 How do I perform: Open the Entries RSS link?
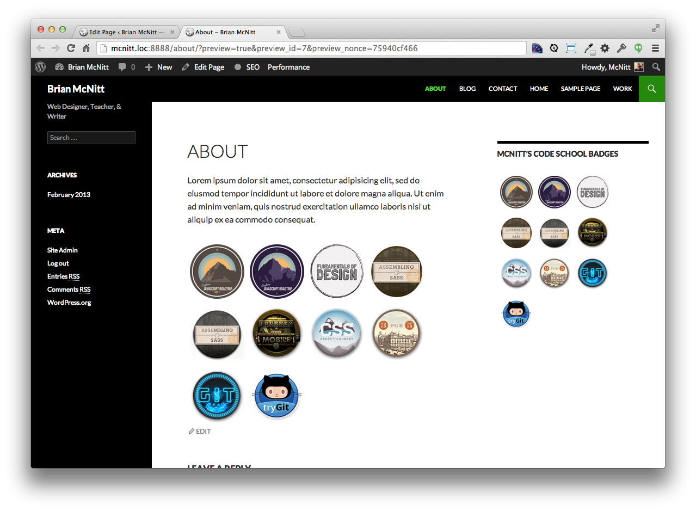point(63,276)
